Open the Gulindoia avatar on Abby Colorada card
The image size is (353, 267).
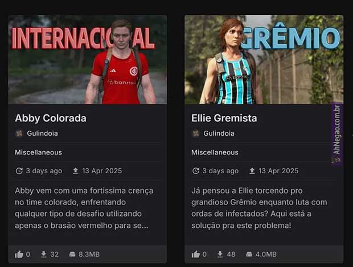tap(19, 133)
